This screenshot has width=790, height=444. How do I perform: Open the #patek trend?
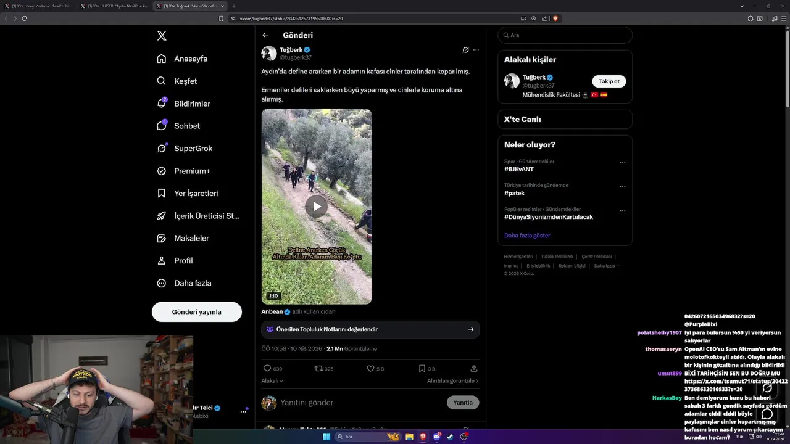(x=515, y=193)
